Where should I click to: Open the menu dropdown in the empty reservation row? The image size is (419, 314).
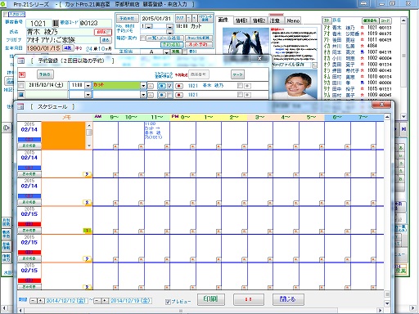pos(143,95)
